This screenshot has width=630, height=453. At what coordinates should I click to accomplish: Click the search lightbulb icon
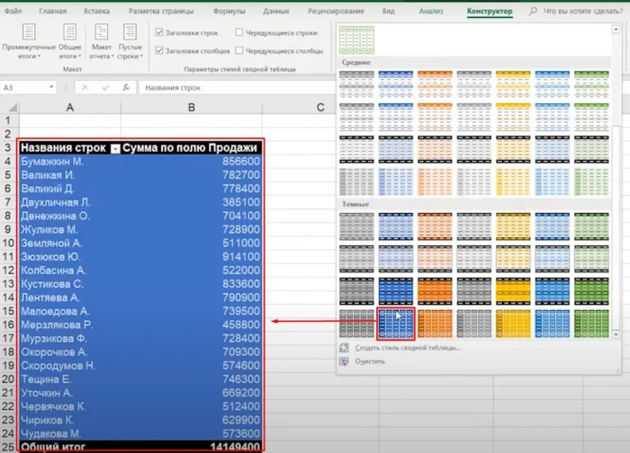pos(533,12)
